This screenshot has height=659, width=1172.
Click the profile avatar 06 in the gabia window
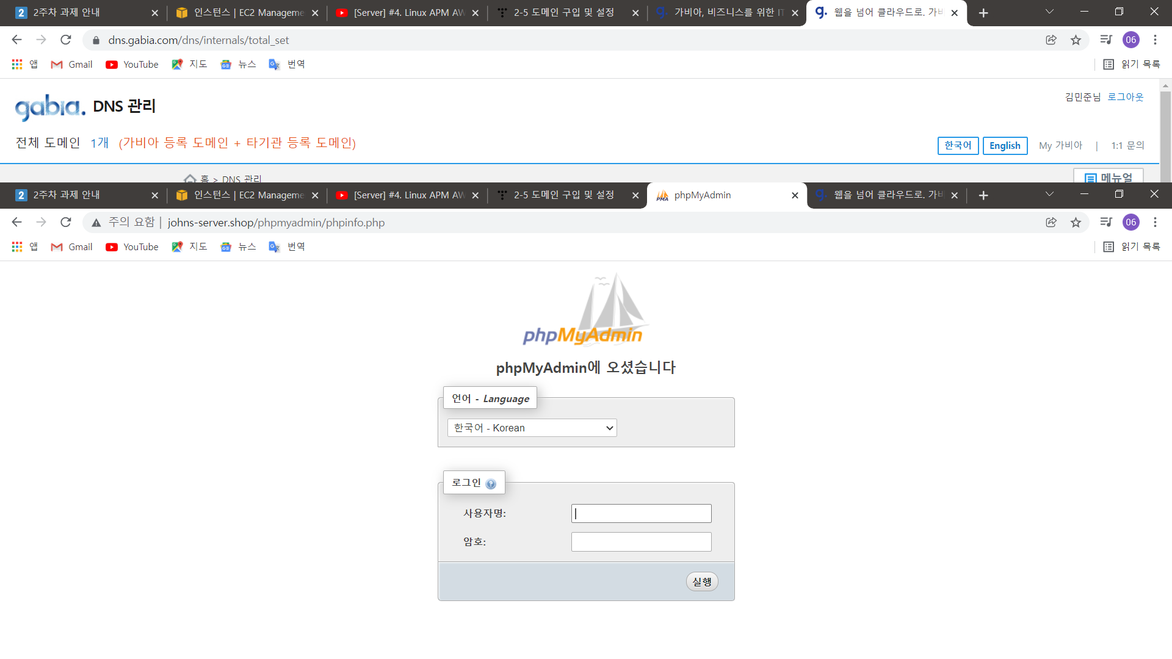[x=1130, y=40]
